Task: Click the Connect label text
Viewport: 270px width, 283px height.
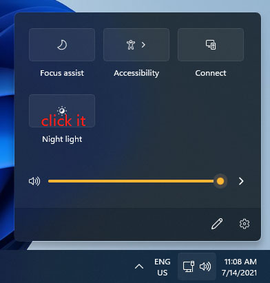Action: [x=211, y=73]
